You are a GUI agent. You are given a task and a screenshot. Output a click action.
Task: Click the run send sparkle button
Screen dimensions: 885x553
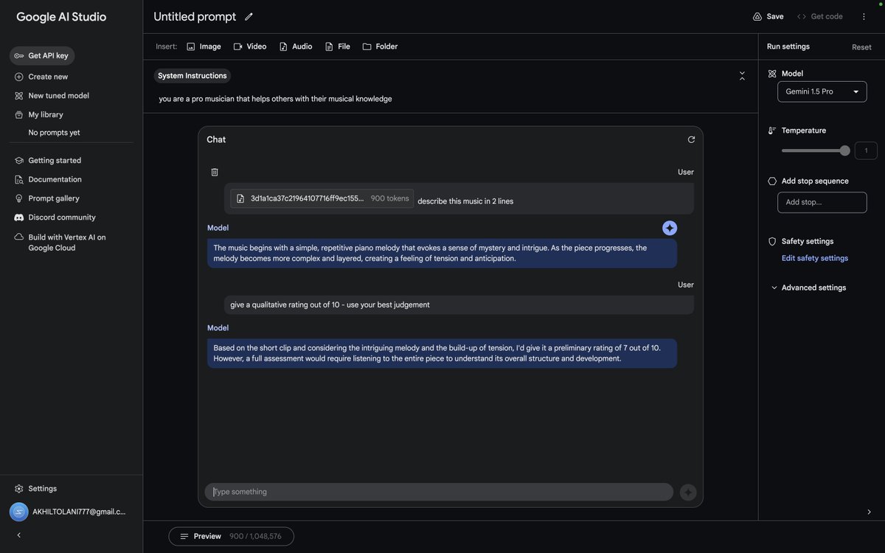(688, 492)
